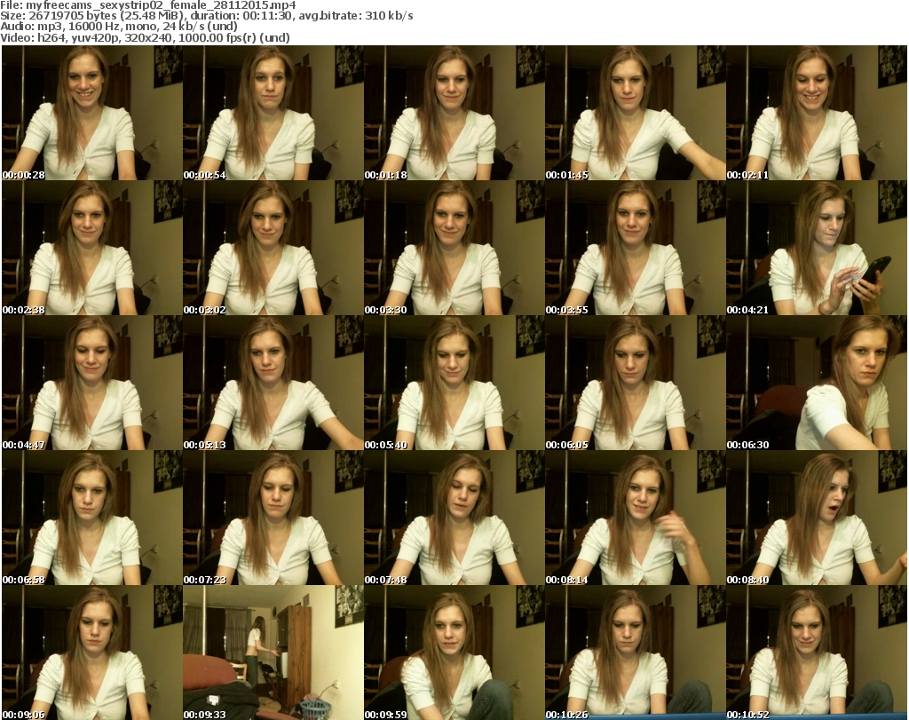Open the frame stamped 00:03:02
Screen dimensions: 909x720
pos(273,248)
